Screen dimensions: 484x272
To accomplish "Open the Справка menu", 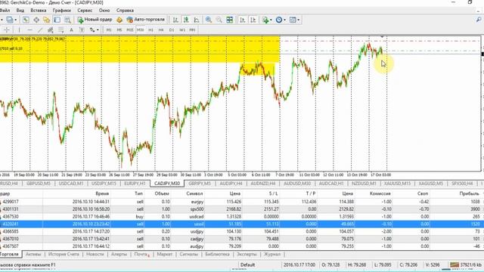I will (x=125, y=10).
